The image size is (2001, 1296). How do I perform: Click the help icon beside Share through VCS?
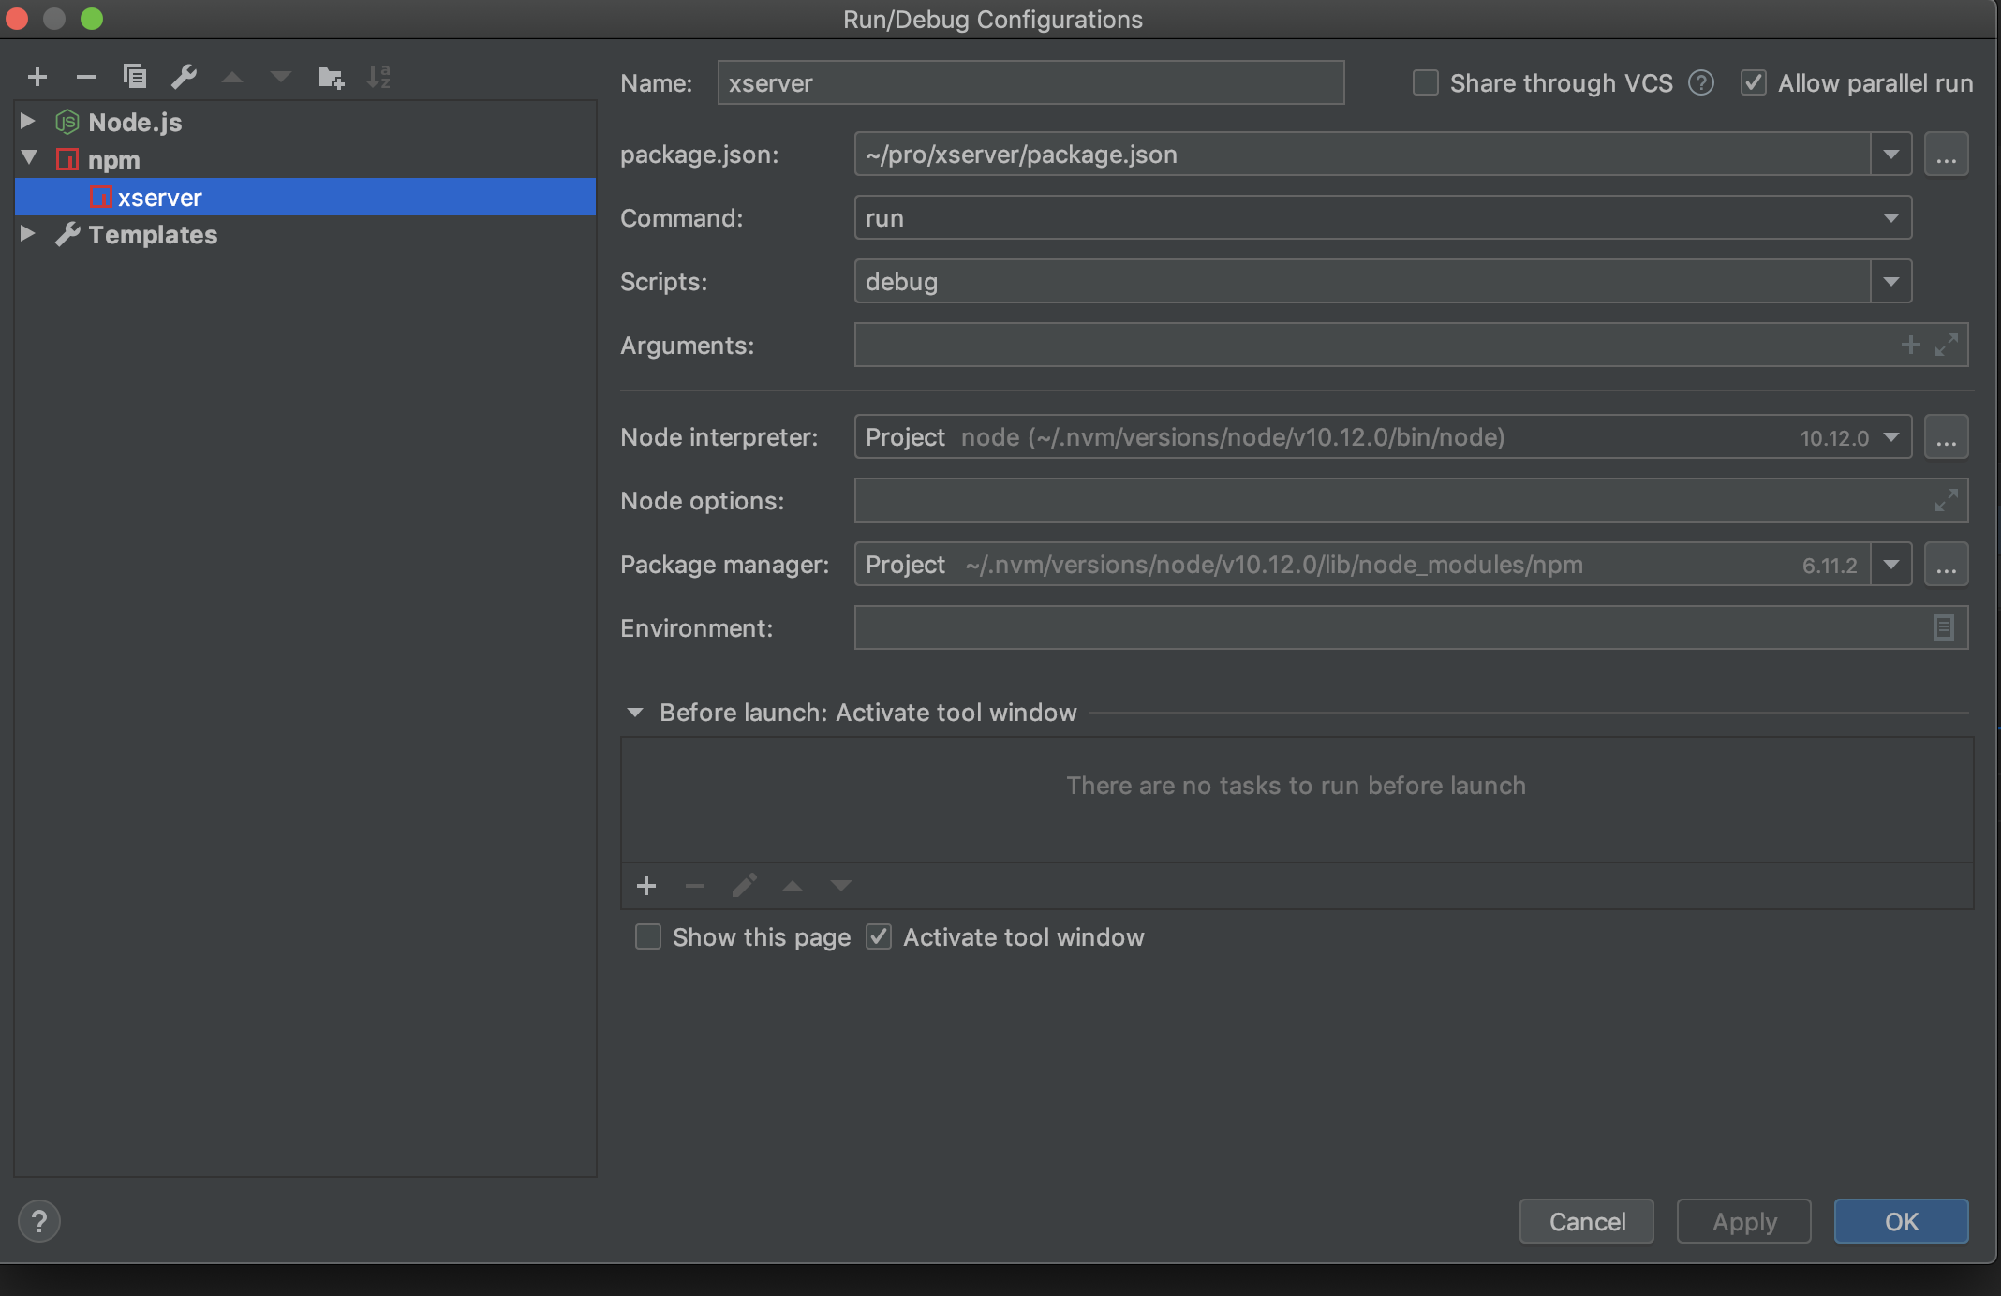(1701, 83)
